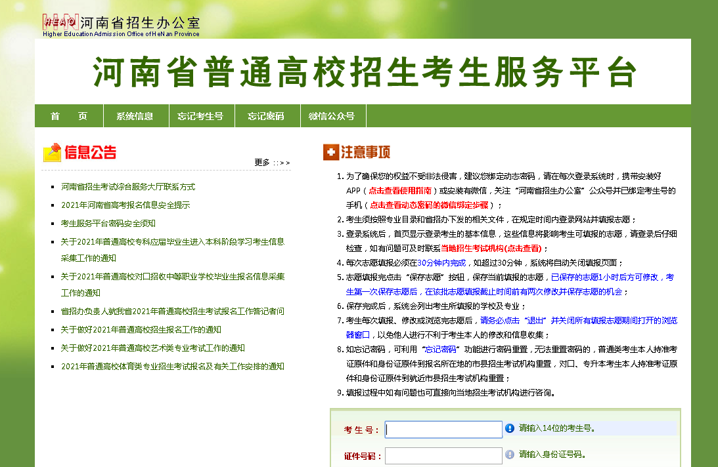Viewport: 718px width, 467px height.
Task: Click the 请输入身份证号码 hint text
Action: [552, 454]
